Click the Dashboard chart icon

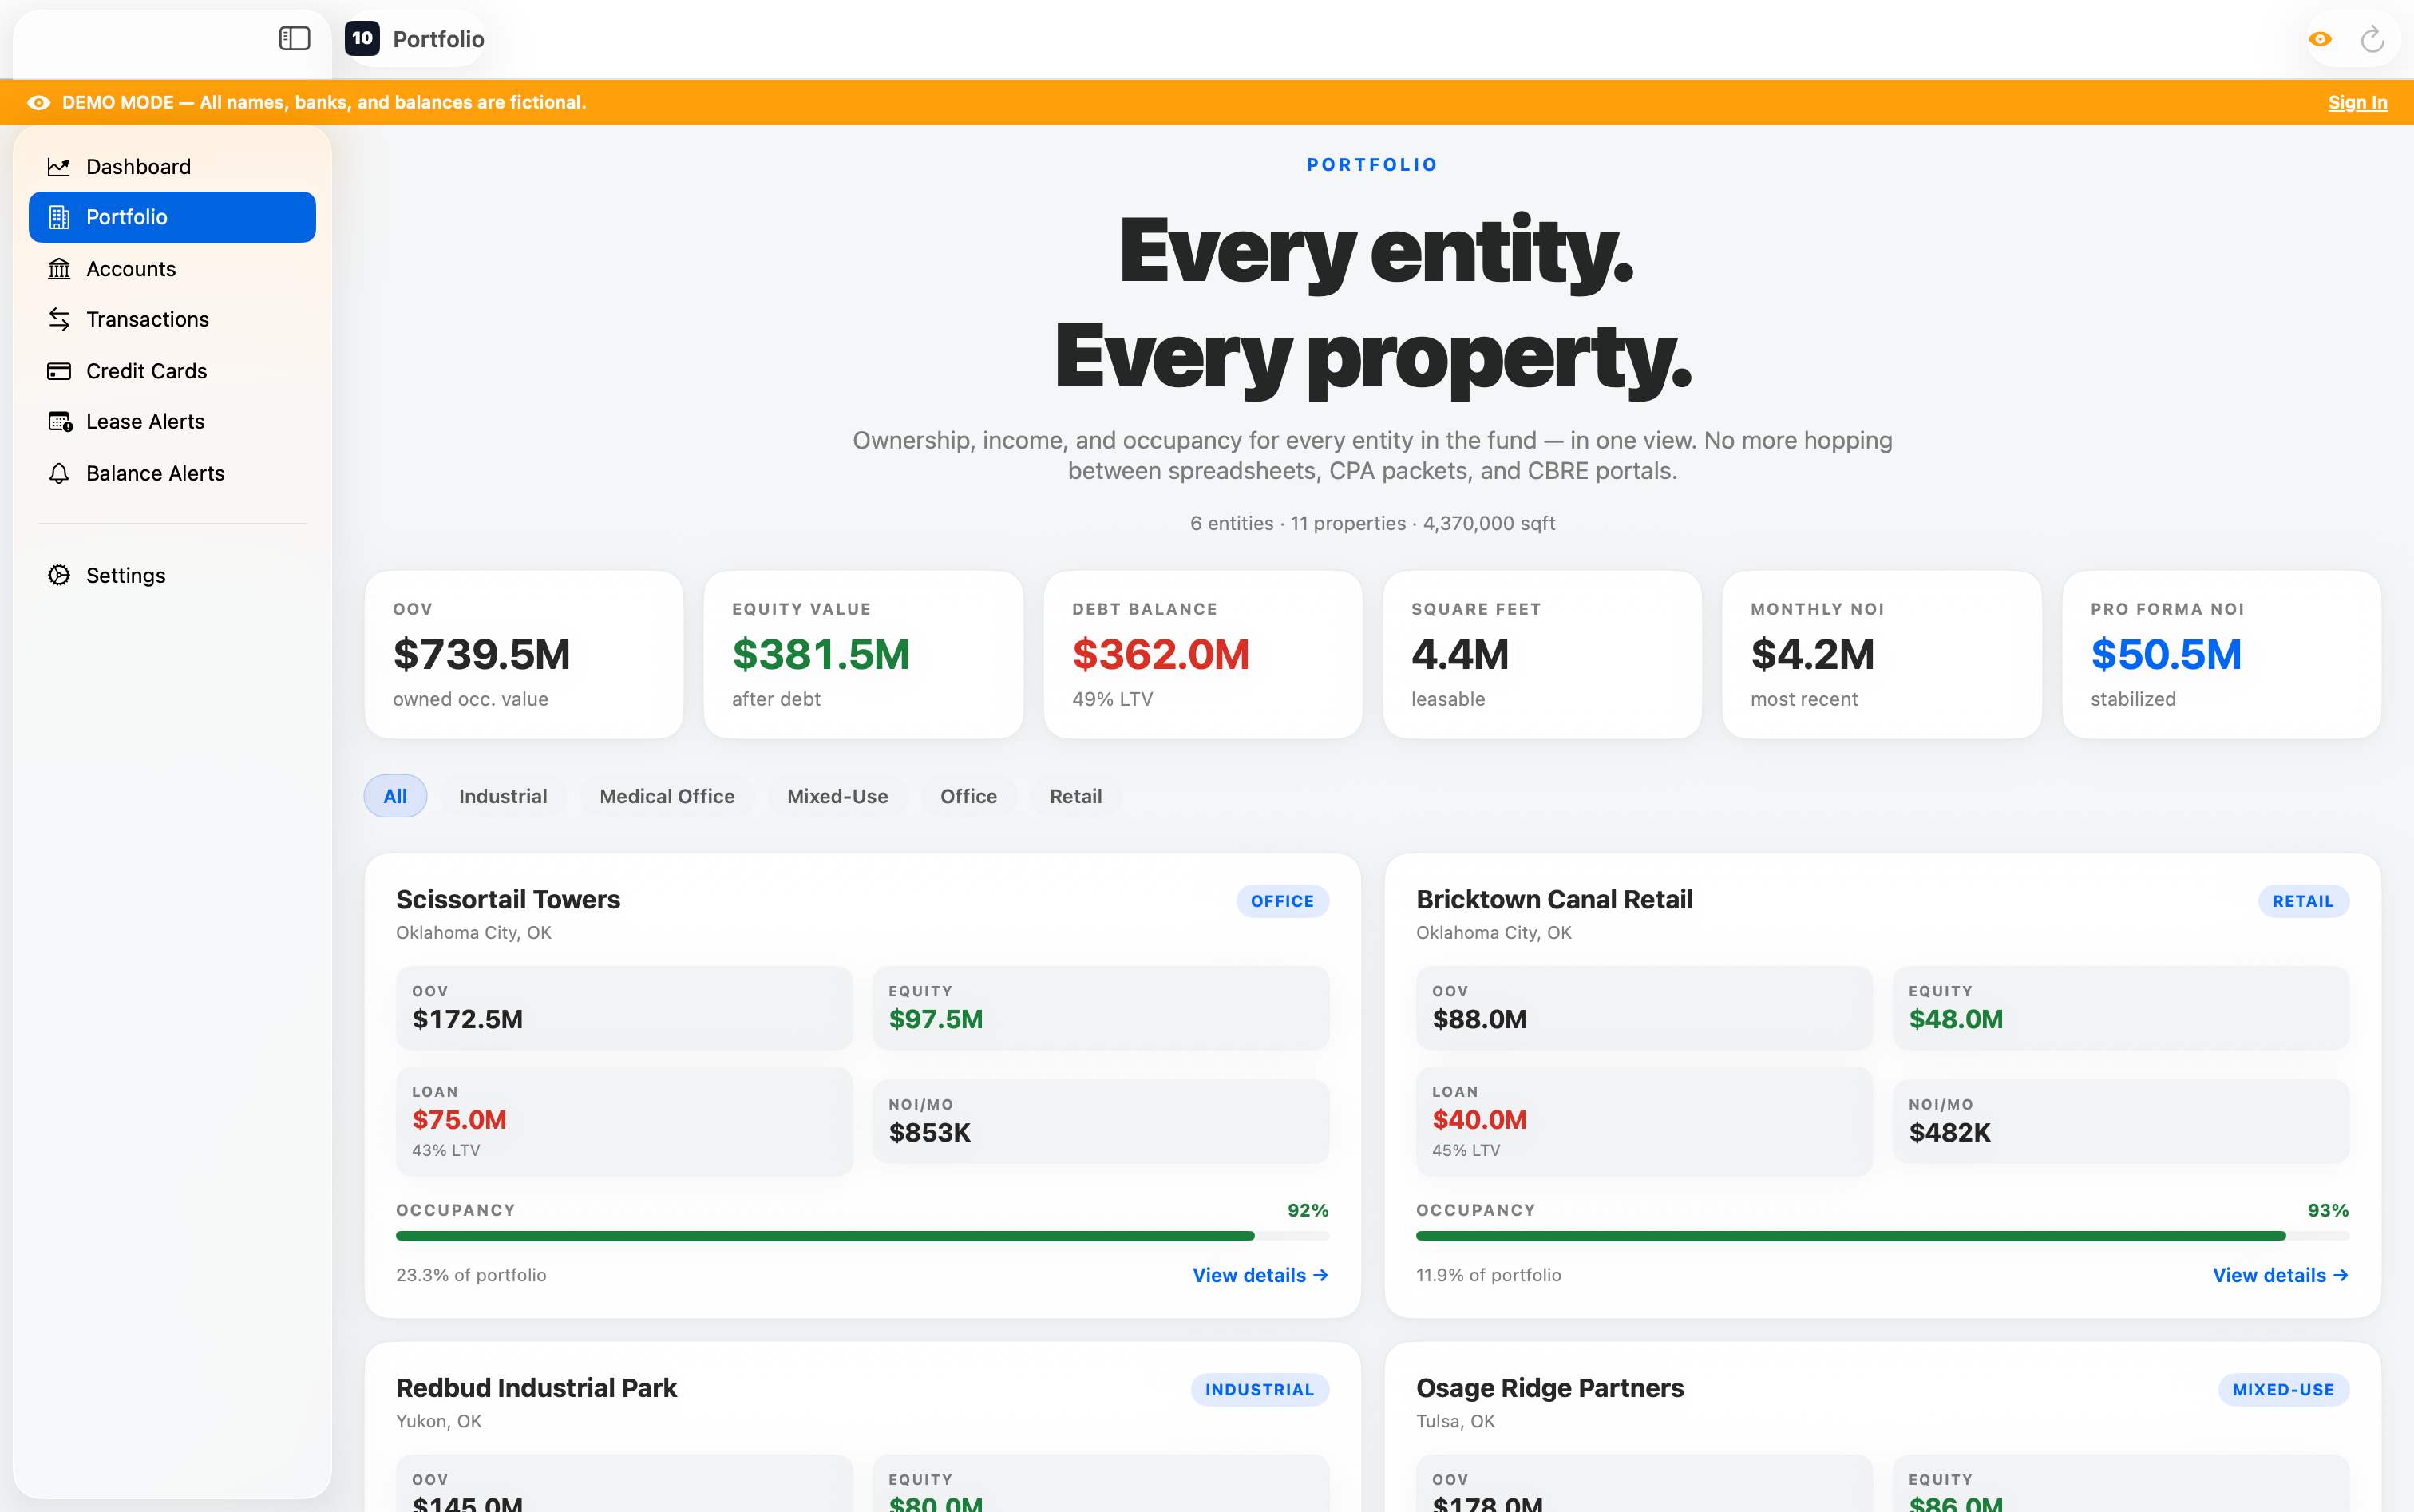59,167
